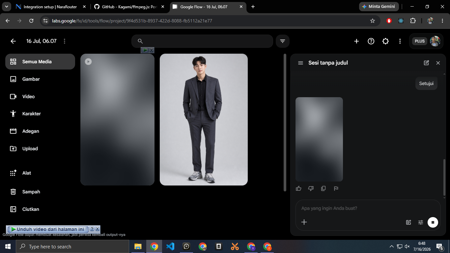This screenshot has height=253, width=450.
Task: Start a new session with edit icon
Action: (426, 63)
